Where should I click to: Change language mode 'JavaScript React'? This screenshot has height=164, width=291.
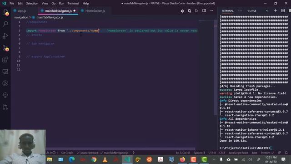[238, 153]
